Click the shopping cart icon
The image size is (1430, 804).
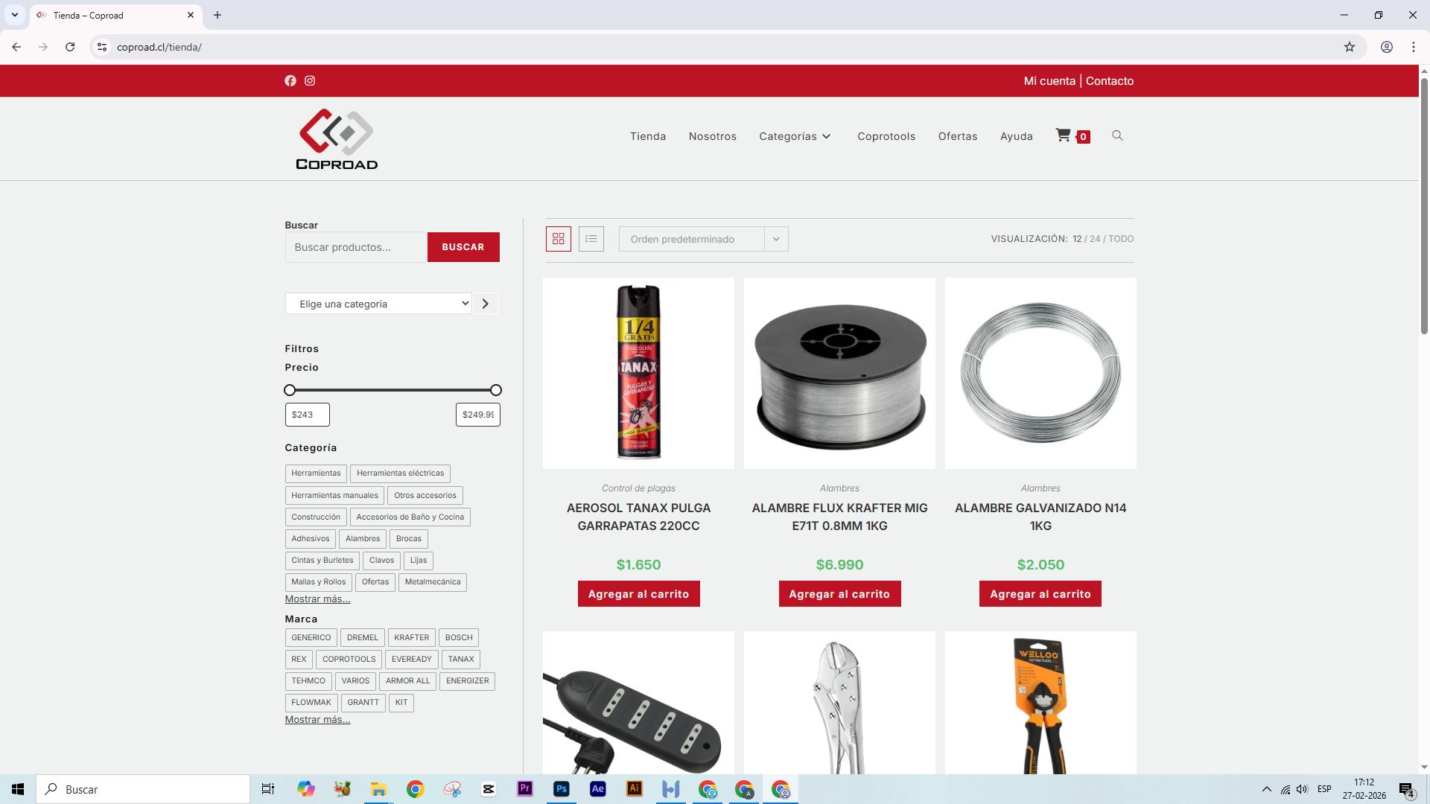pos(1064,135)
